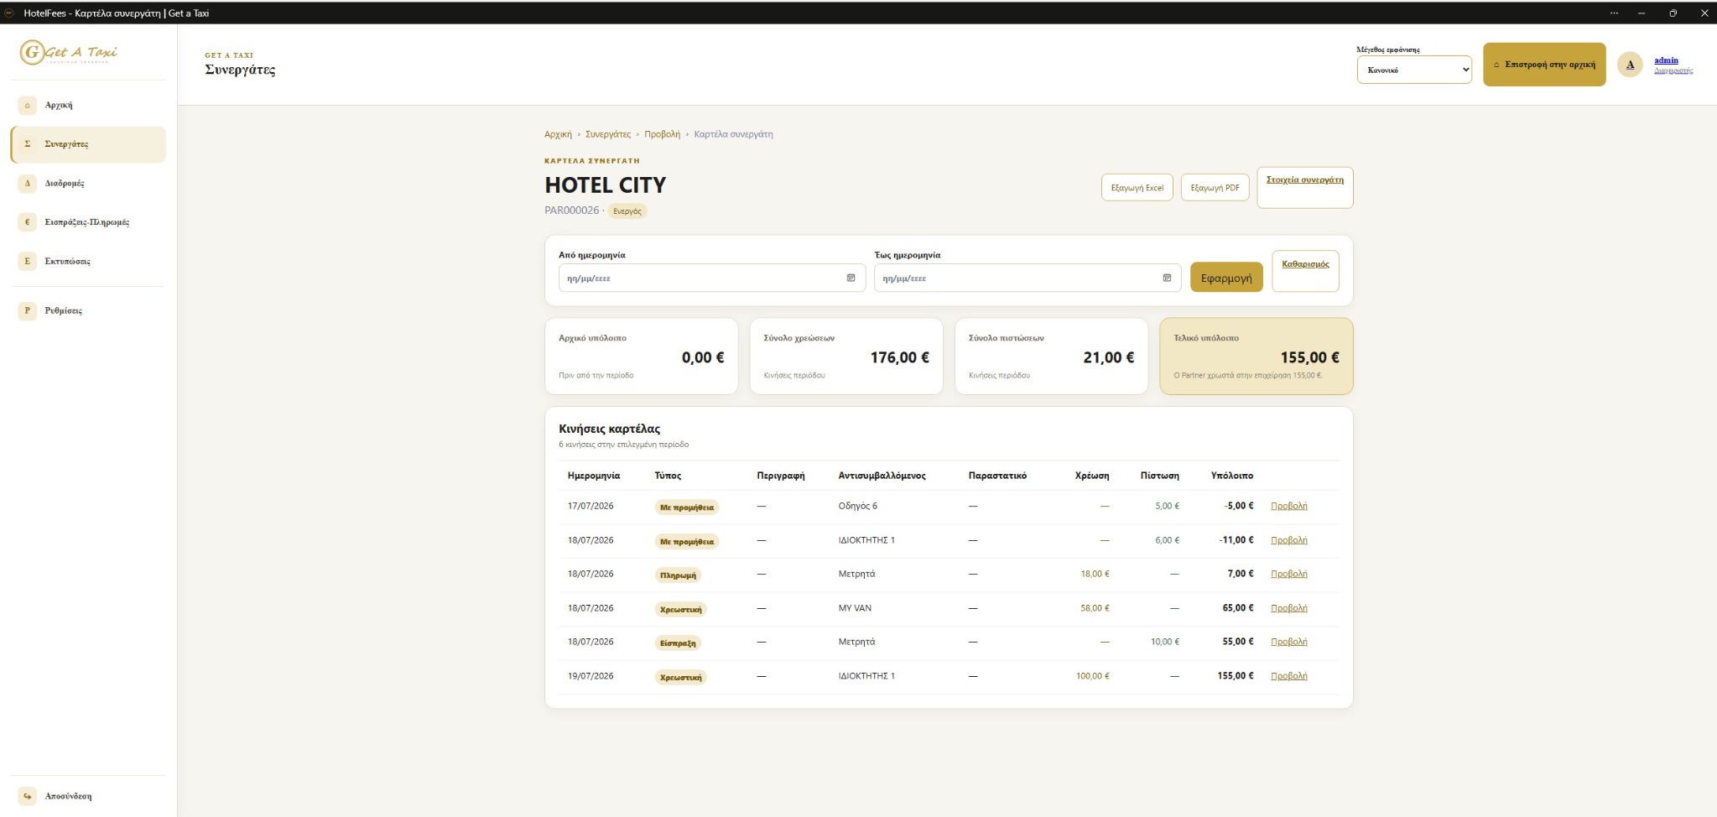Open the Στοιχεία συνεργάτη link
Viewport: 1717px width, 817px height.
[1304, 180]
